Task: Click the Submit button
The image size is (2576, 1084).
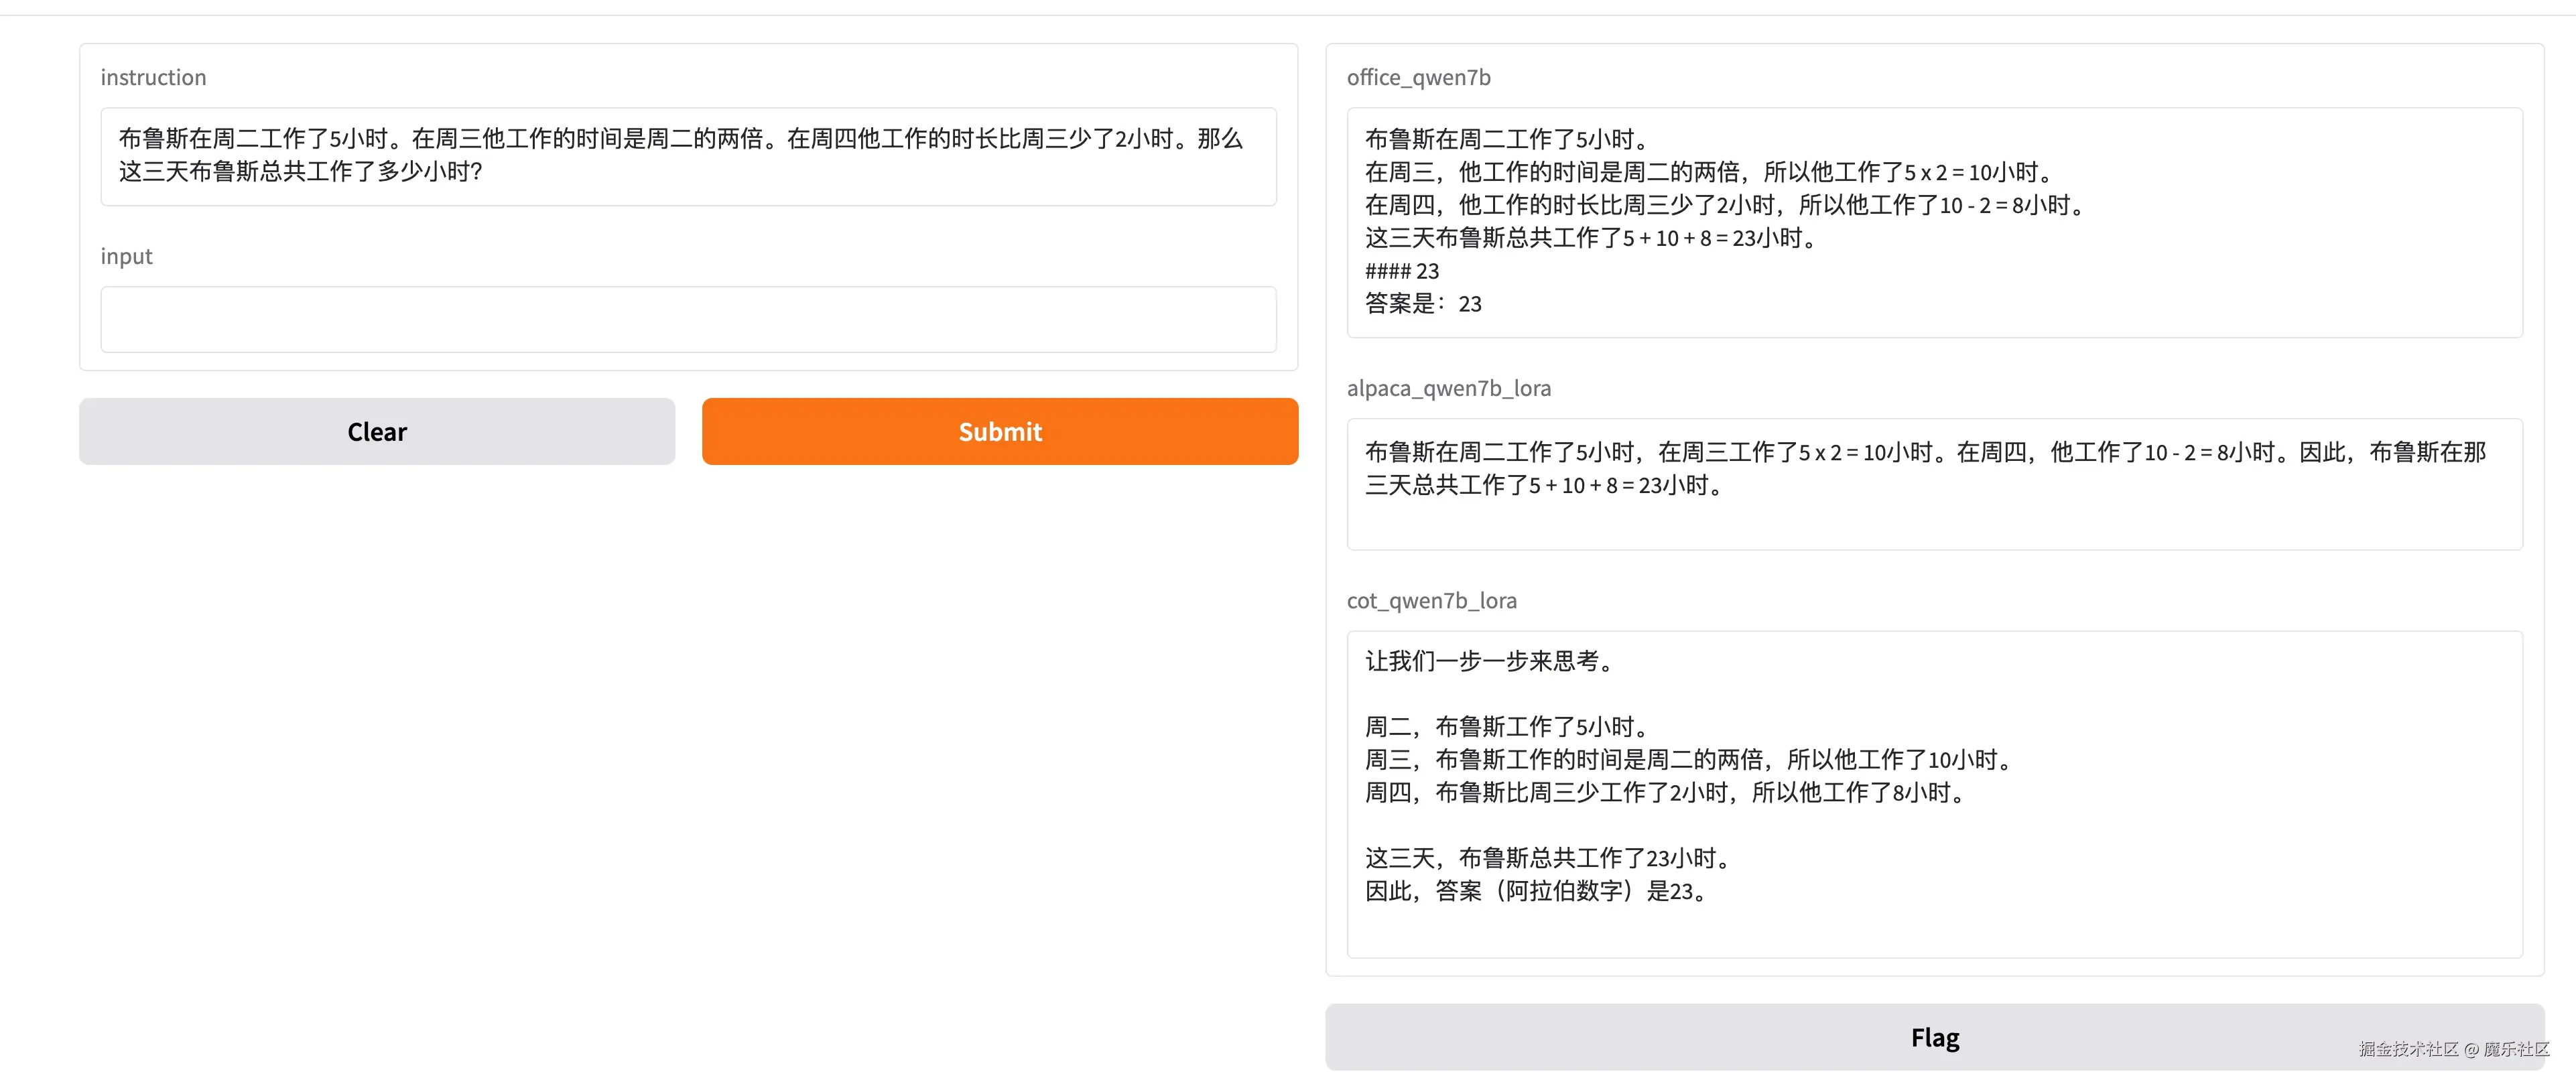Action: click(x=999, y=431)
